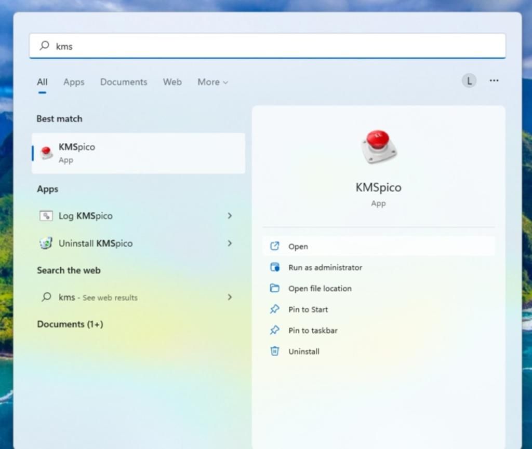Choose Open file location
532x449 pixels.
378,289
